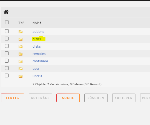150x125 pixels.
Task: Click the Löschen delete button
Action: (x=96, y=98)
